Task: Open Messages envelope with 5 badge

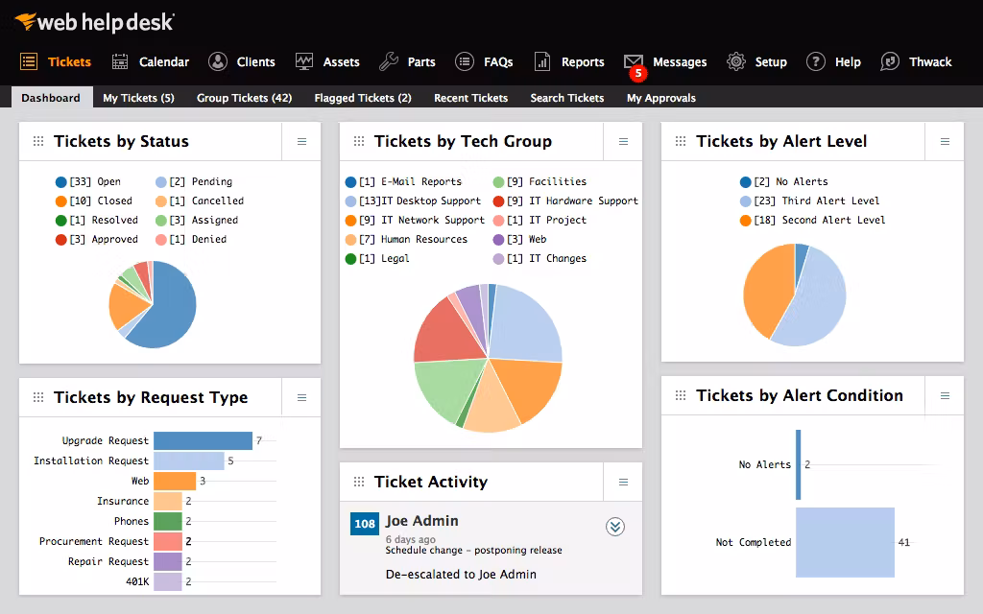Action: point(634,62)
